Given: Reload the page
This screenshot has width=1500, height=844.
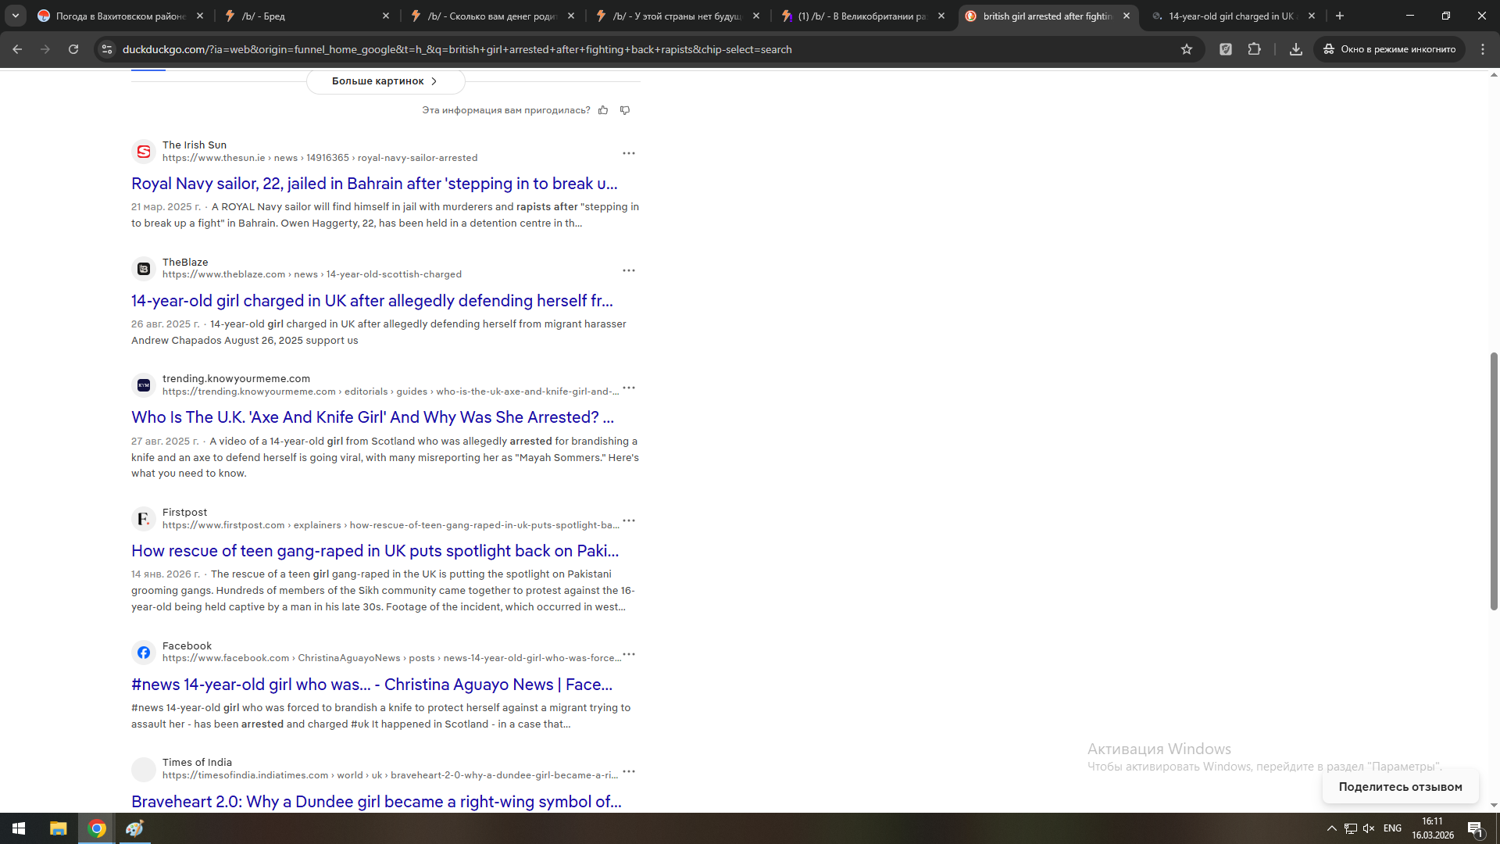Looking at the screenshot, I should coord(73,49).
